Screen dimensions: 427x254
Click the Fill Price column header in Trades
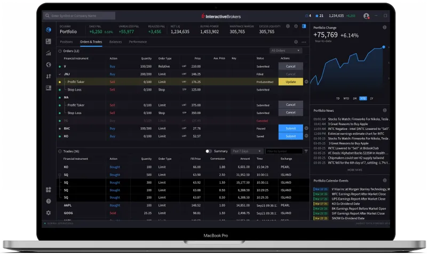point(195,159)
